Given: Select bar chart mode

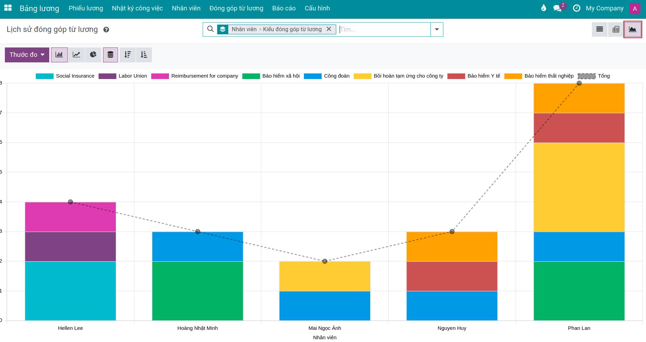Looking at the screenshot, I should coord(59,55).
